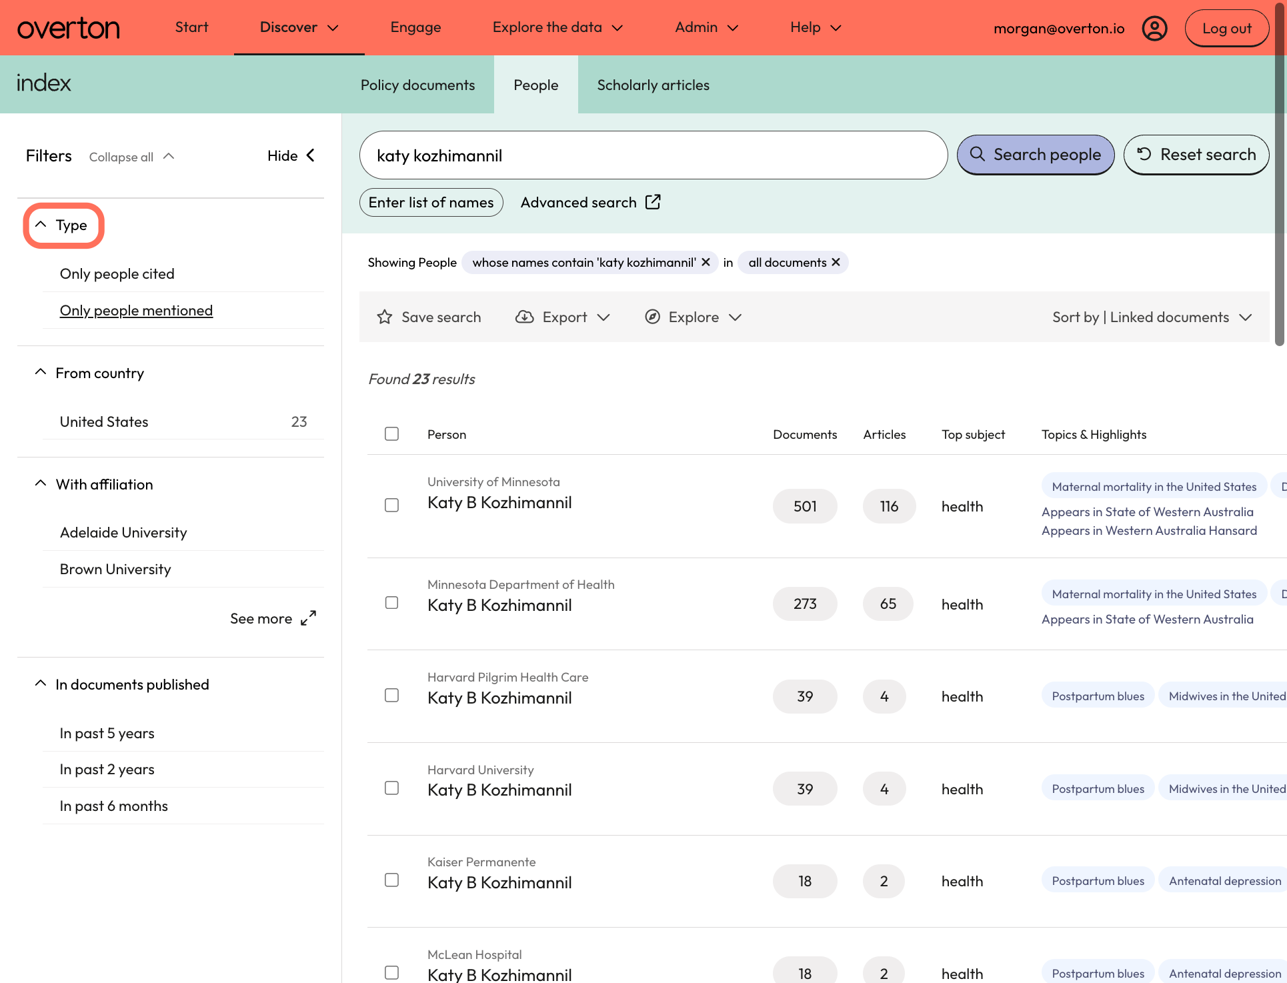Check the Harvard Pilgrim Health Care row checkbox
This screenshot has width=1287, height=983.
pyautogui.click(x=391, y=696)
